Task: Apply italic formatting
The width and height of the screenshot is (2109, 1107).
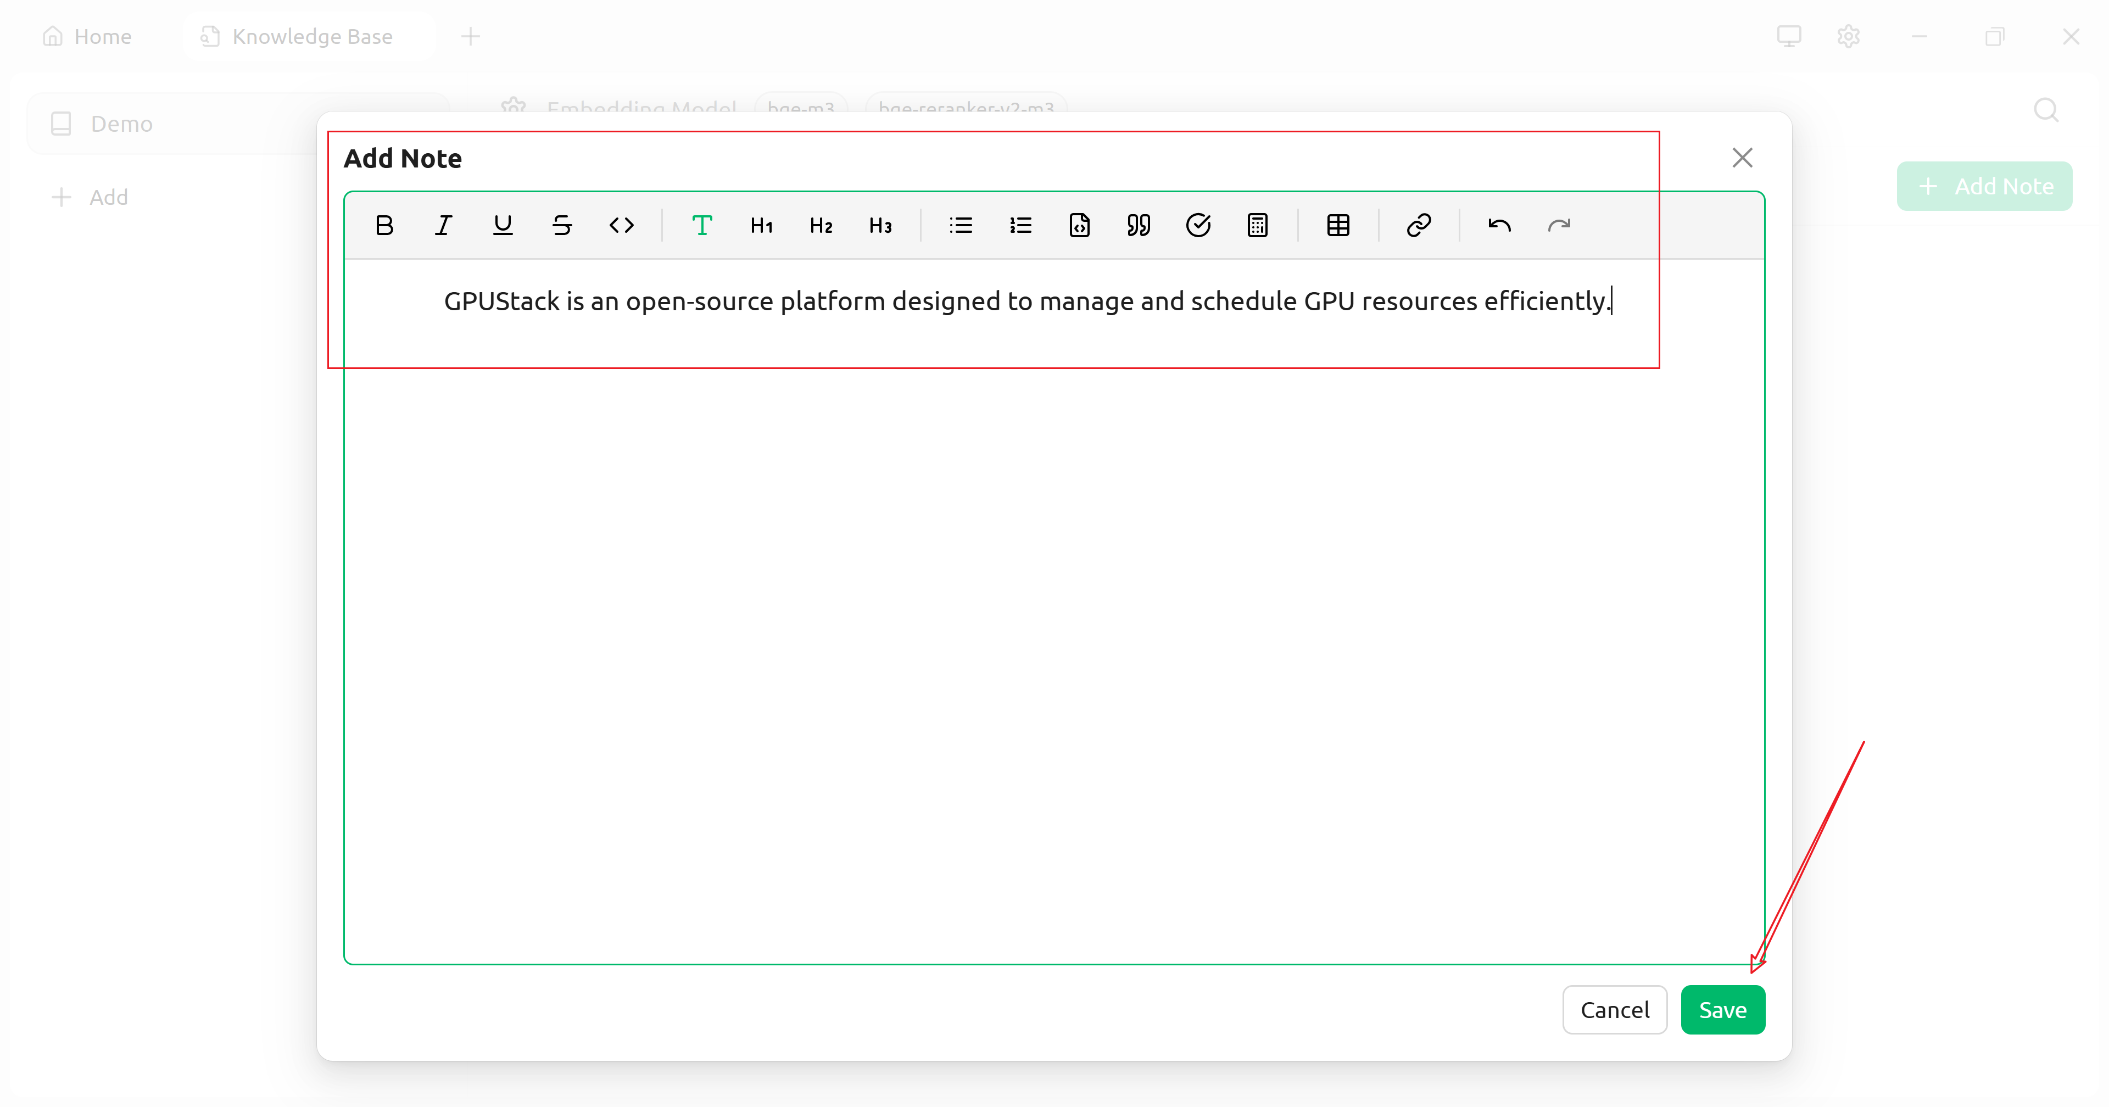Action: tap(443, 225)
